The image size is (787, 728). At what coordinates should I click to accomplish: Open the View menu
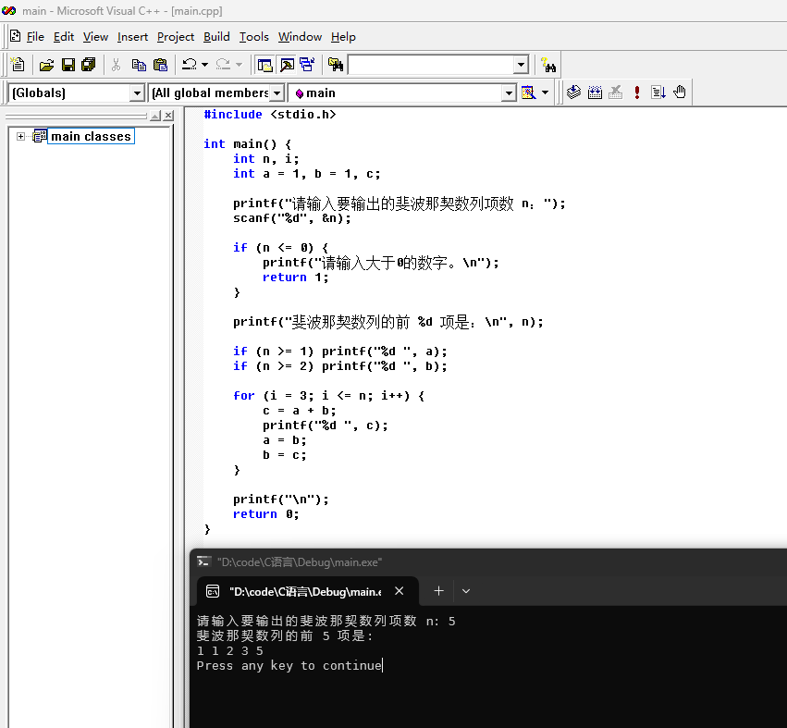pos(95,37)
